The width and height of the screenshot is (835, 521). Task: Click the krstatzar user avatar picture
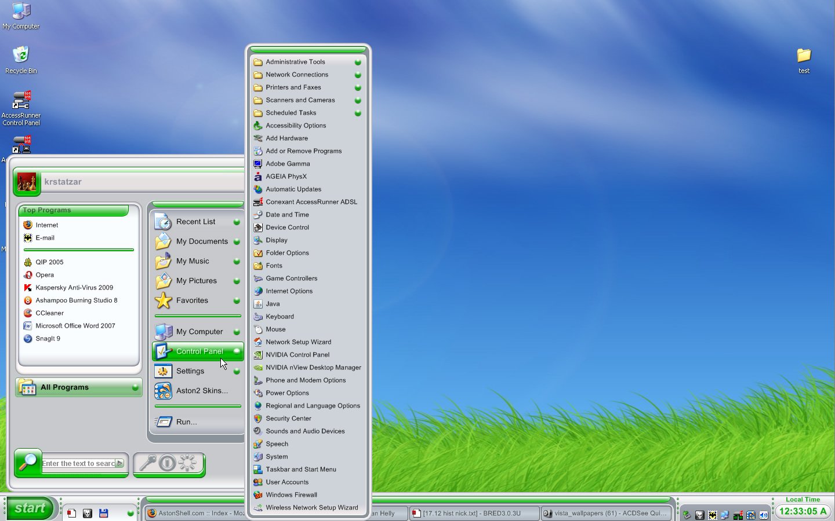point(27,182)
